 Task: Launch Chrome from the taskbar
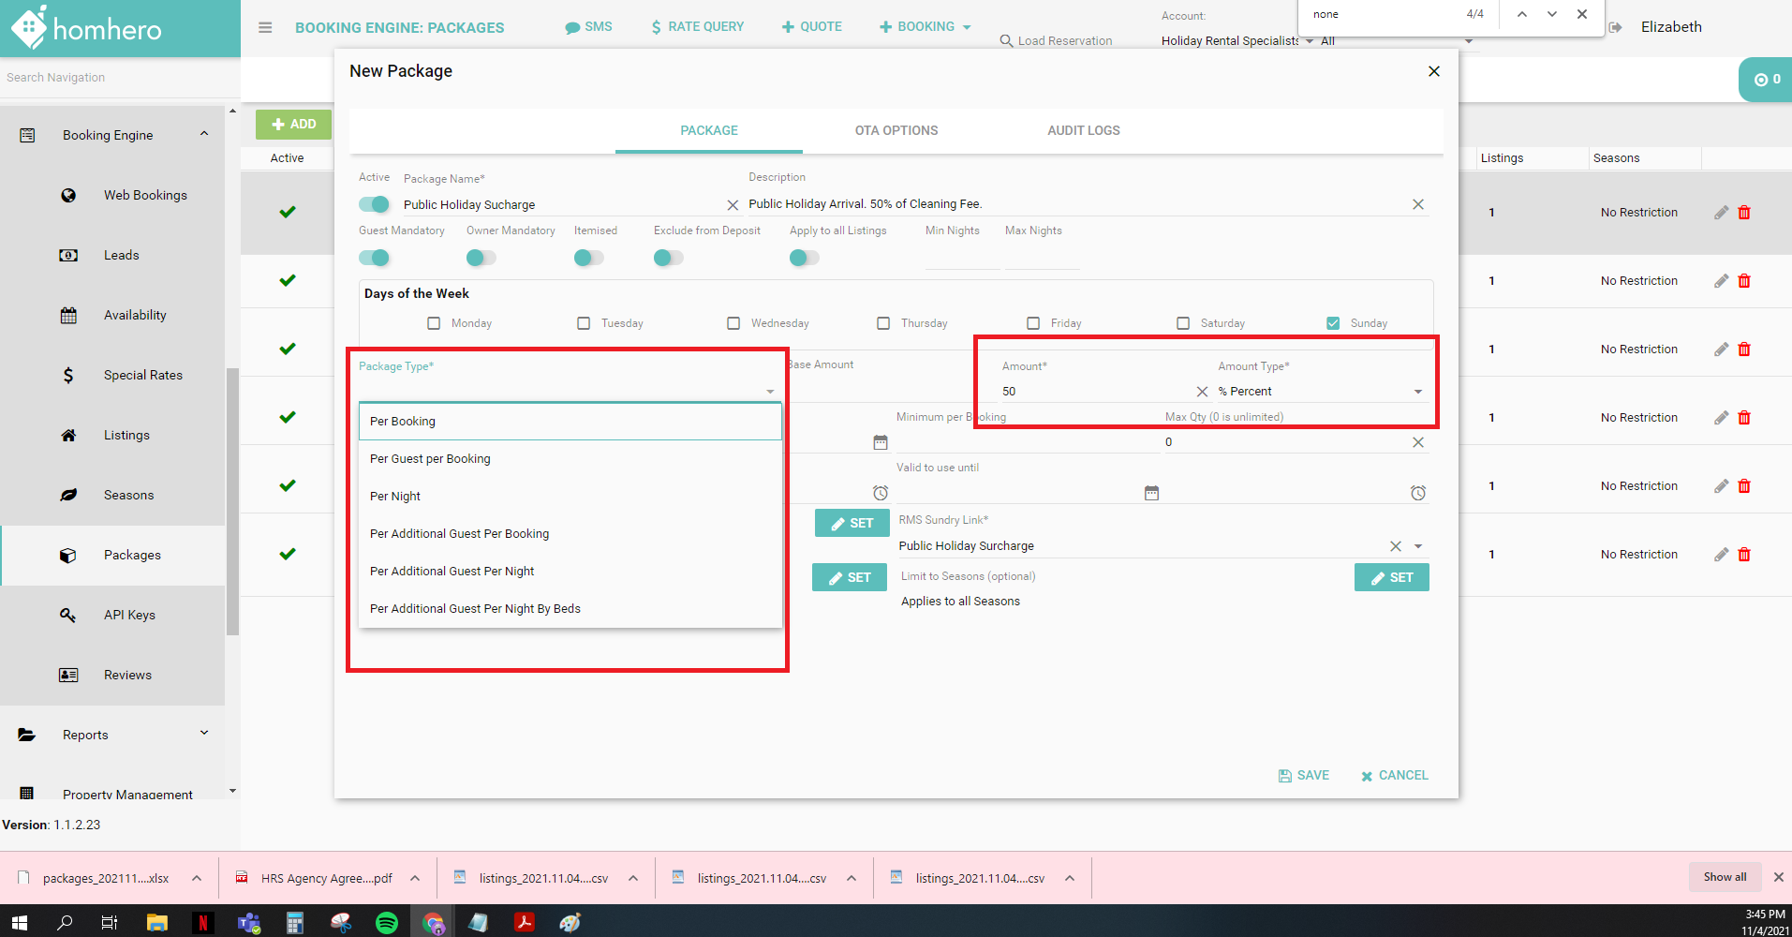point(432,922)
